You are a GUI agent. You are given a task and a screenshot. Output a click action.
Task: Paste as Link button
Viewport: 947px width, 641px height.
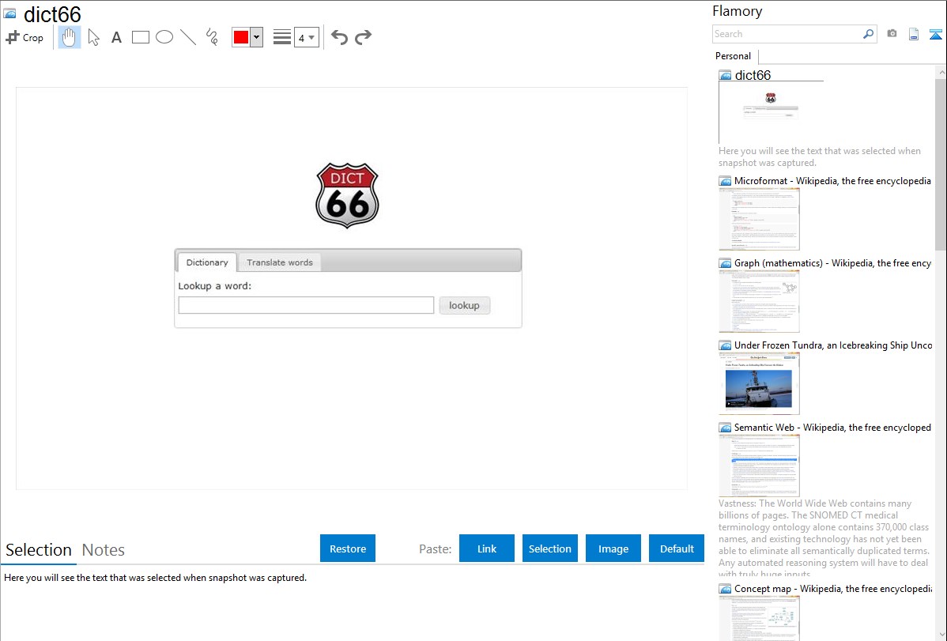[x=487, y=549]
